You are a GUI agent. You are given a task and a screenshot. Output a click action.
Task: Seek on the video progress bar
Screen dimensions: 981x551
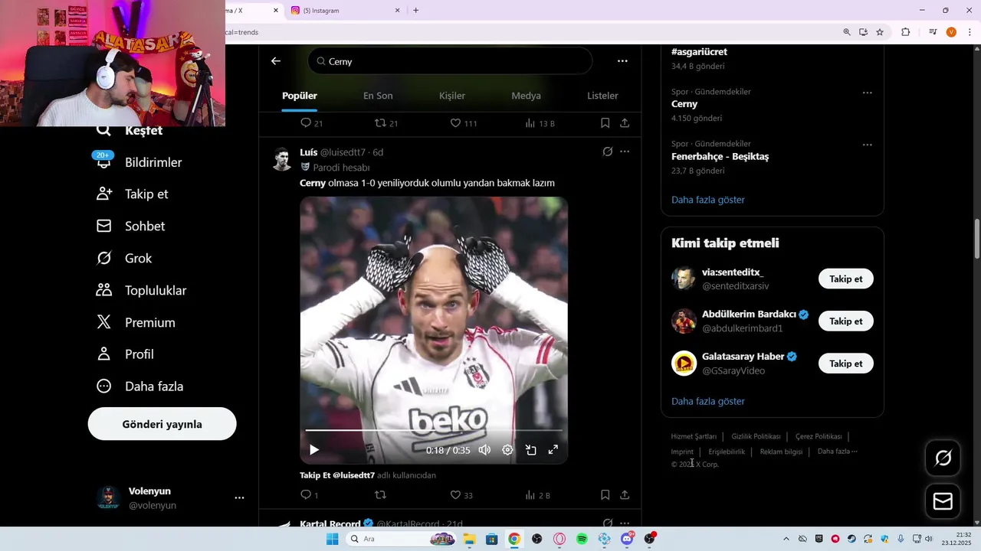click(x=434, y=431)
